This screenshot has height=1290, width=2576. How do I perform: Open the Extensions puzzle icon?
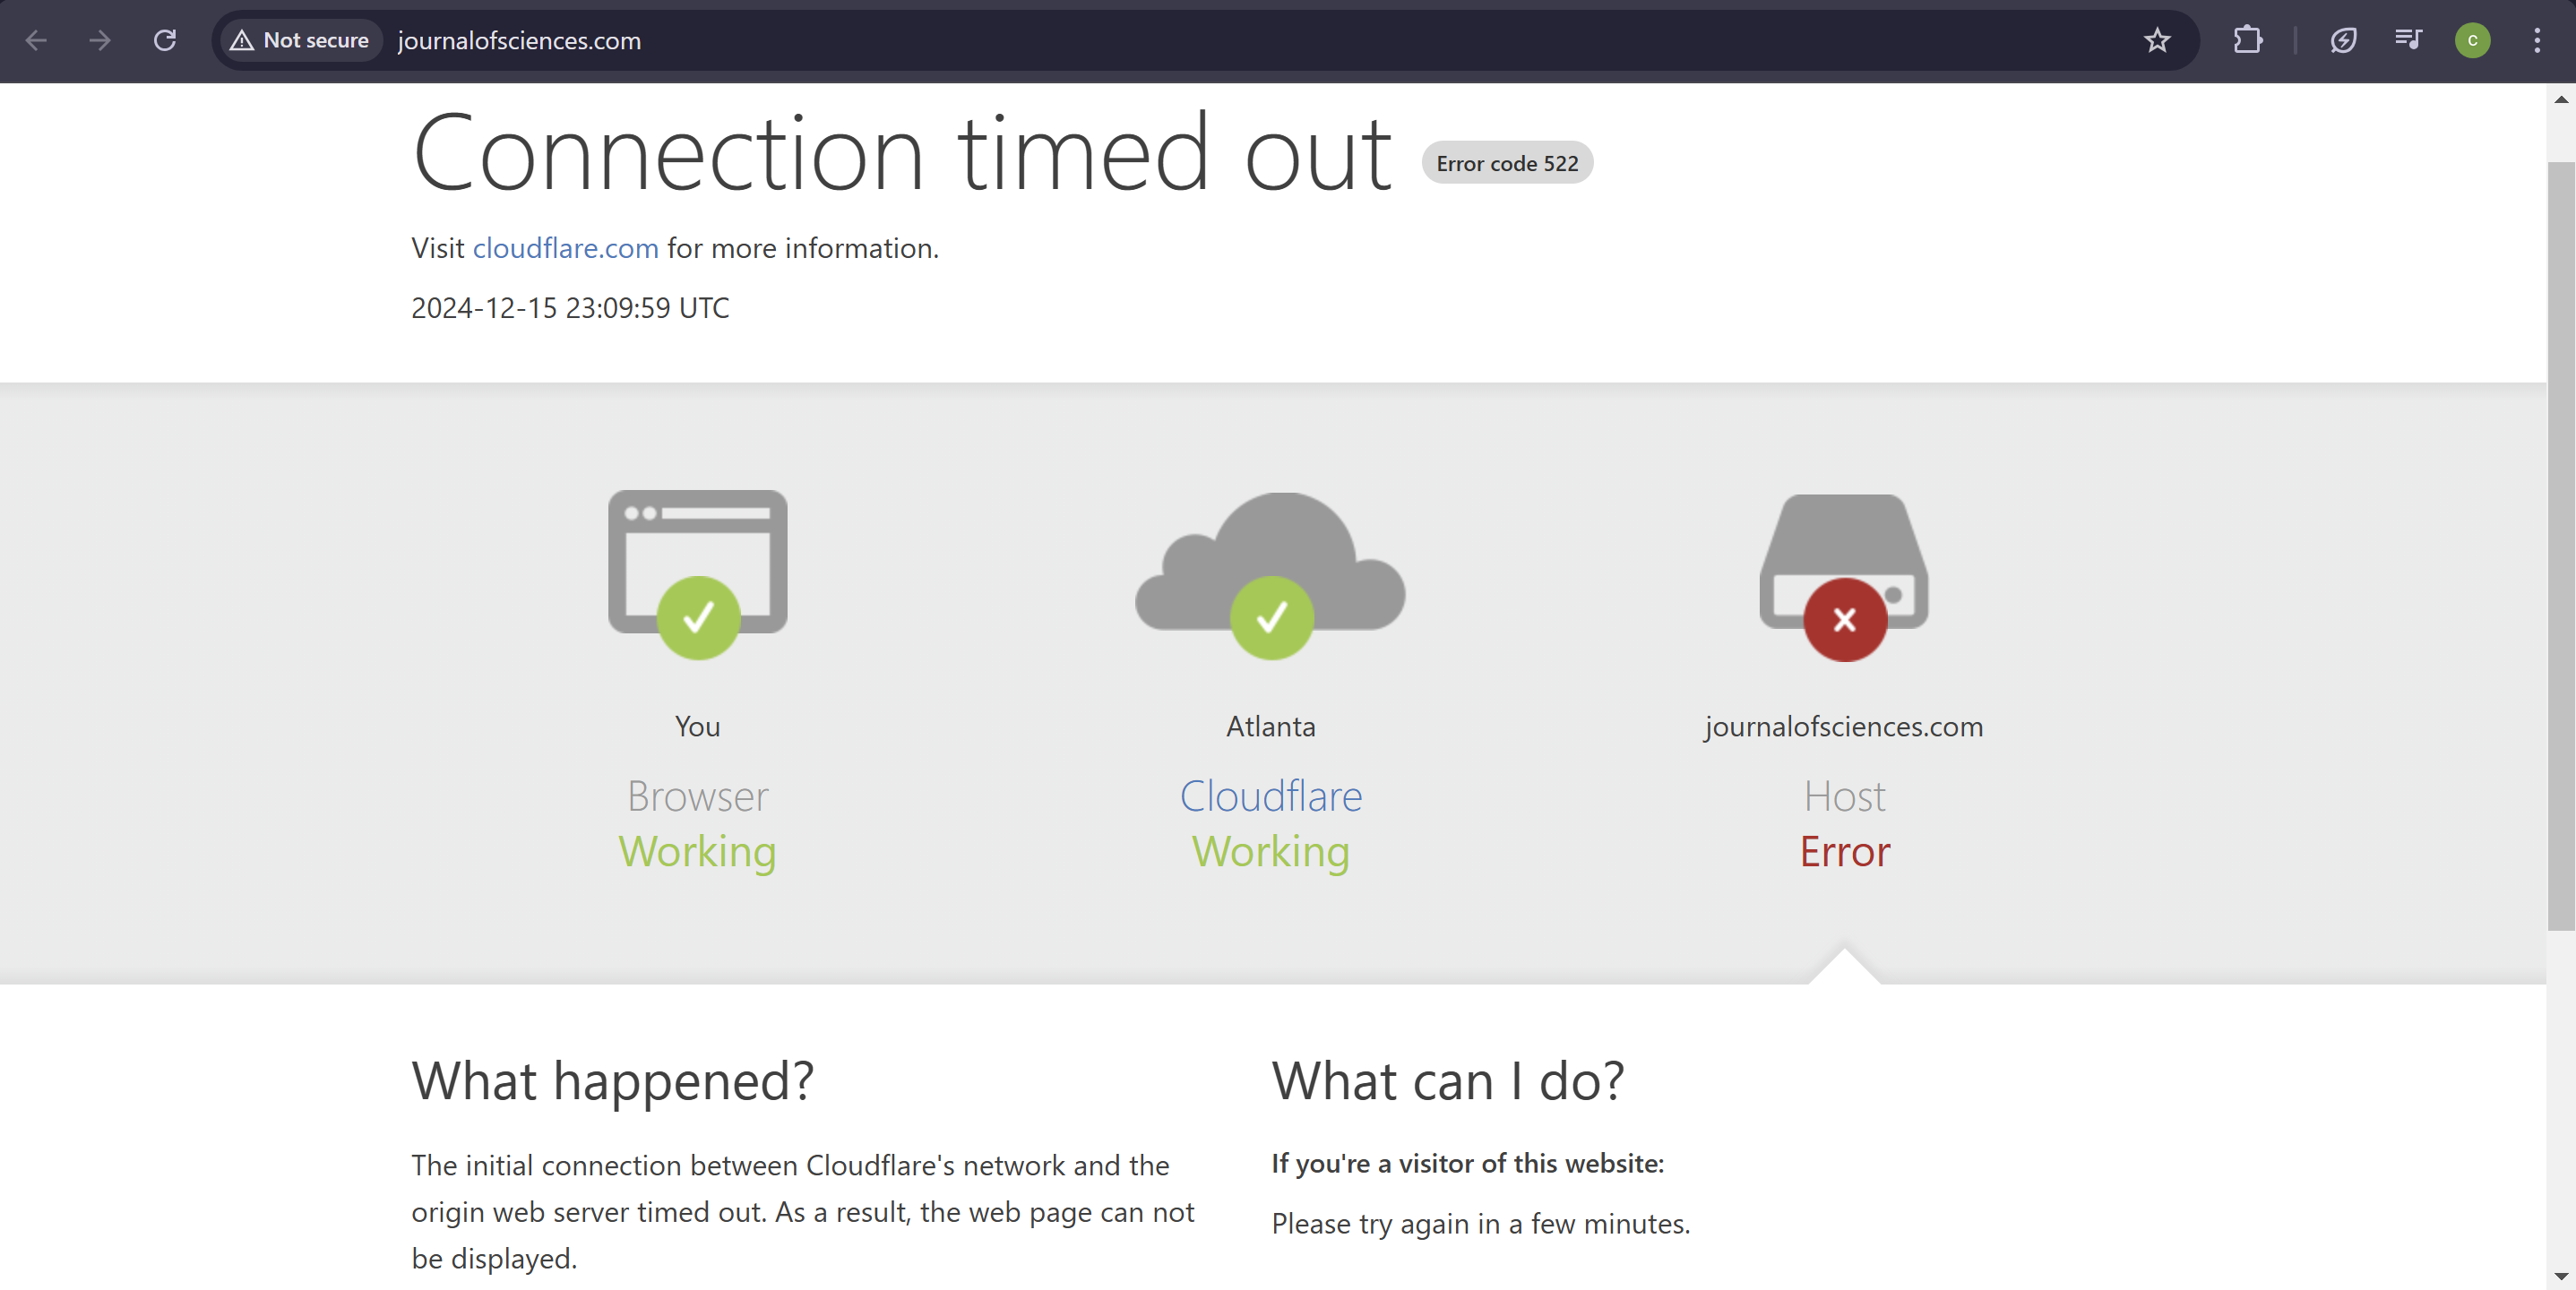(2247, 40)
